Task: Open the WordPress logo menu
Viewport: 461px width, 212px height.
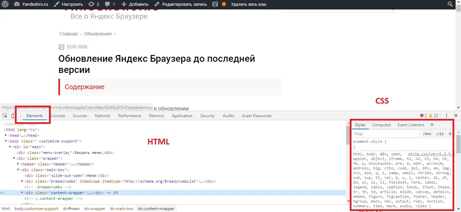Action: (x=5, y=4)
